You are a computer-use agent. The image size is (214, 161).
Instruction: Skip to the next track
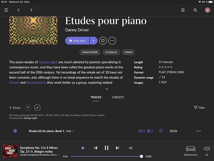coord(117,148)
